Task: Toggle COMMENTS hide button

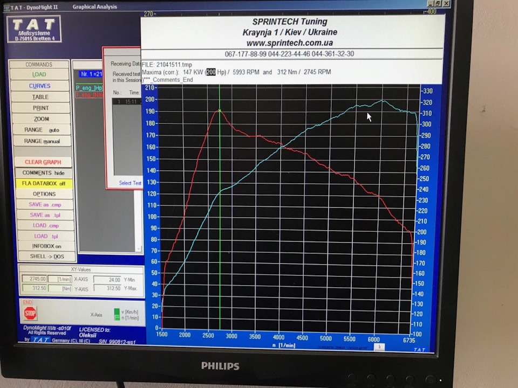Action: [x=43, y=173]
